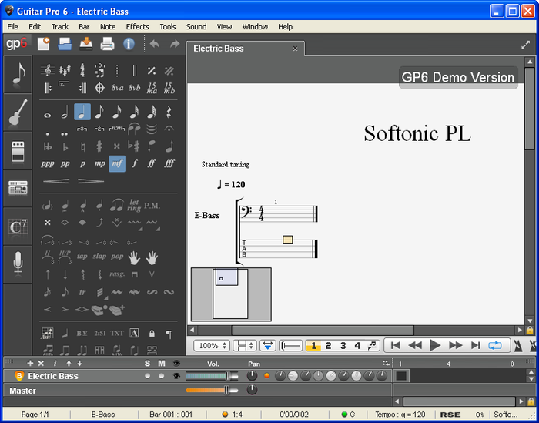The image size is (539, 423).
Task: Select the half note duration
Action: pos(65,112)
